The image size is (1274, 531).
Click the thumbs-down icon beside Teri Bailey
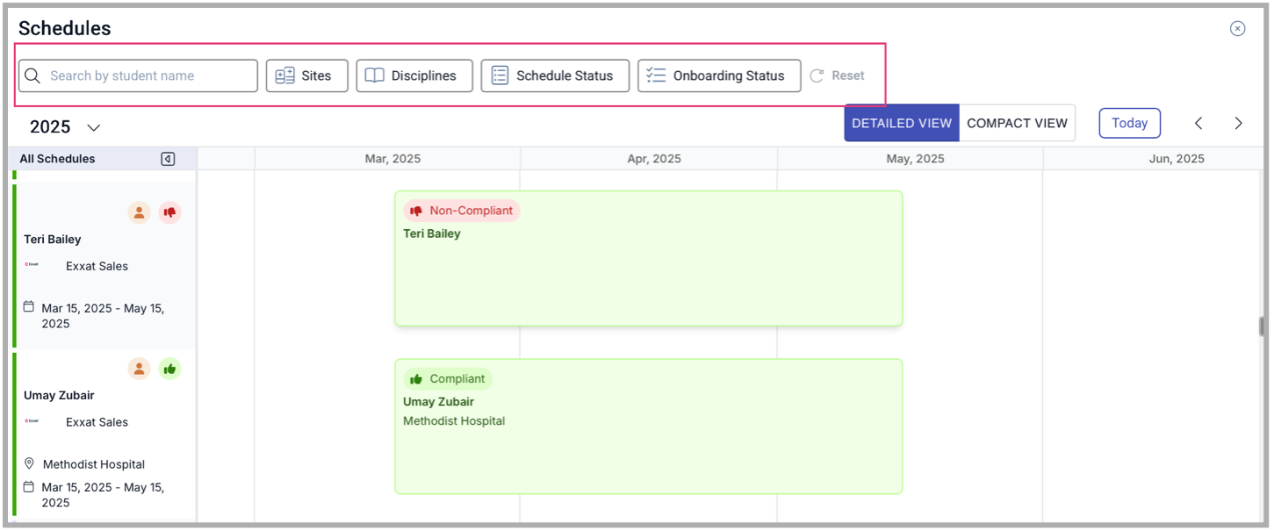coord(169,212)
